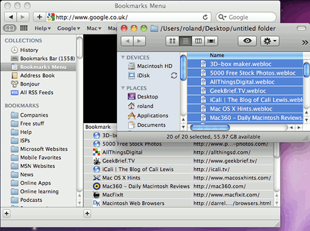Click the Google search field

click(246, 17)
